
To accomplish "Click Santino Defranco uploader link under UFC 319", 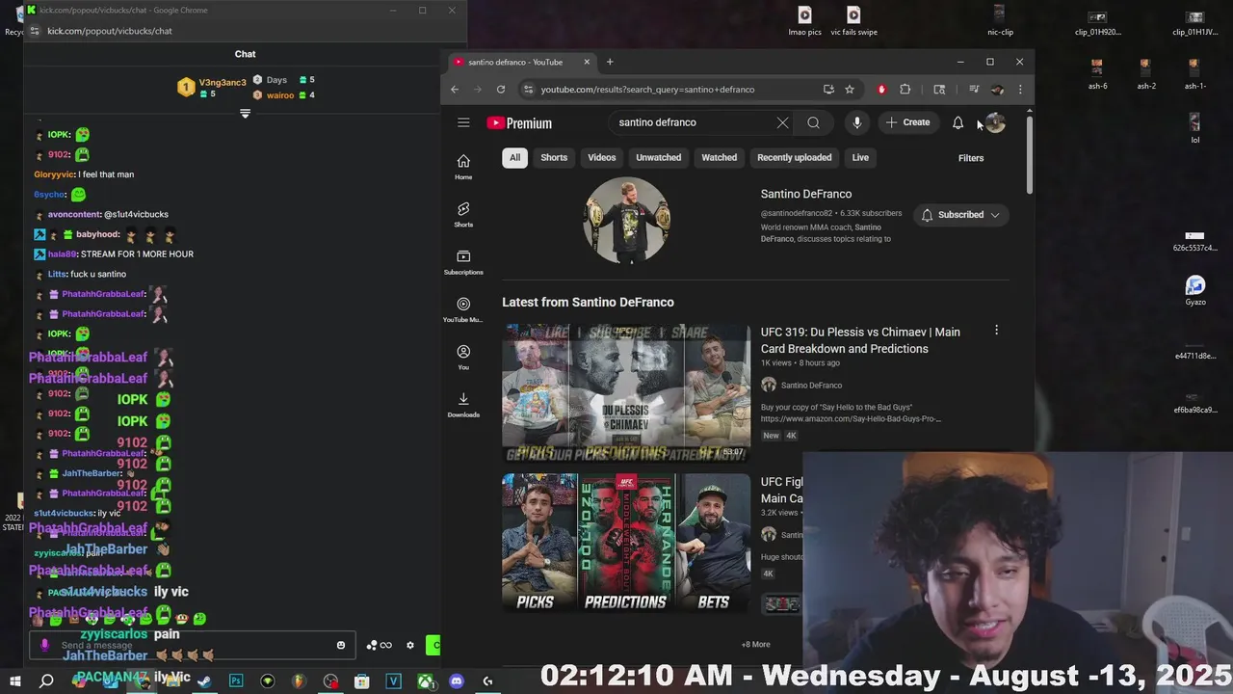I will tap(811, 386).
